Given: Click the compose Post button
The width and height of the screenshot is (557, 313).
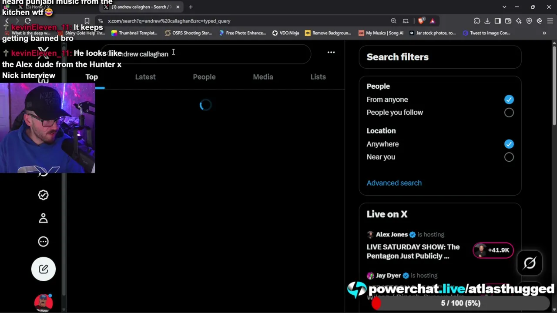Looking at the screenshot, I should click(x=43, y=269).
